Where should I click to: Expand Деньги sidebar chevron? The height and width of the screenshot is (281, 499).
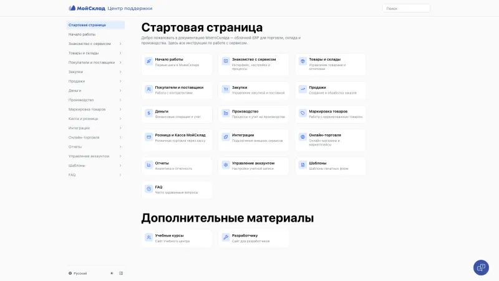click(120, 91)
